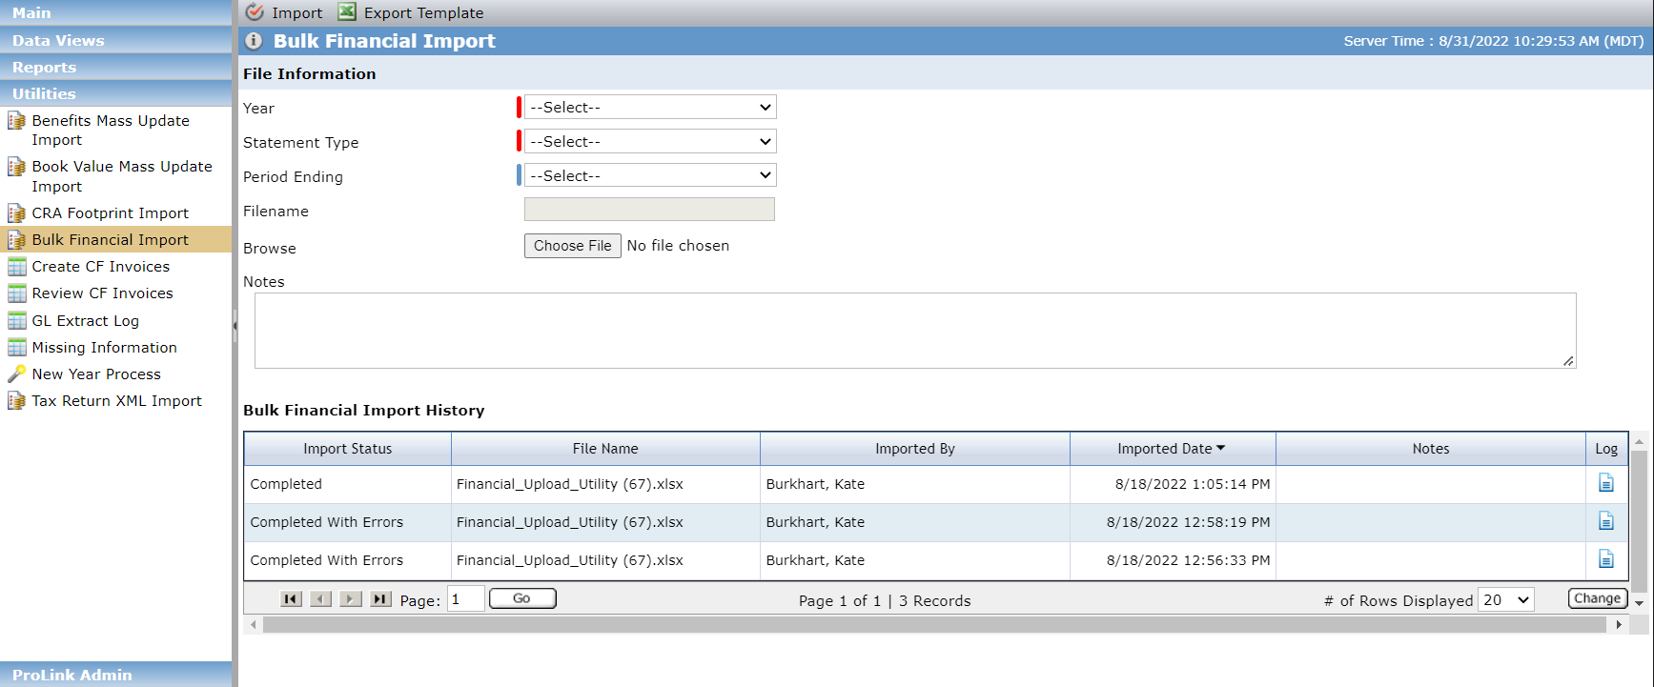Open log for the 12:56:33 PM import
The image size is (1654, 687).
click(x=1606, y=559)
